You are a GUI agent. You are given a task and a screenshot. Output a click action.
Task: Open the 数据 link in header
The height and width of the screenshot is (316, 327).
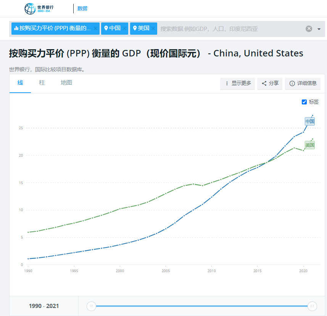(82, 8)
